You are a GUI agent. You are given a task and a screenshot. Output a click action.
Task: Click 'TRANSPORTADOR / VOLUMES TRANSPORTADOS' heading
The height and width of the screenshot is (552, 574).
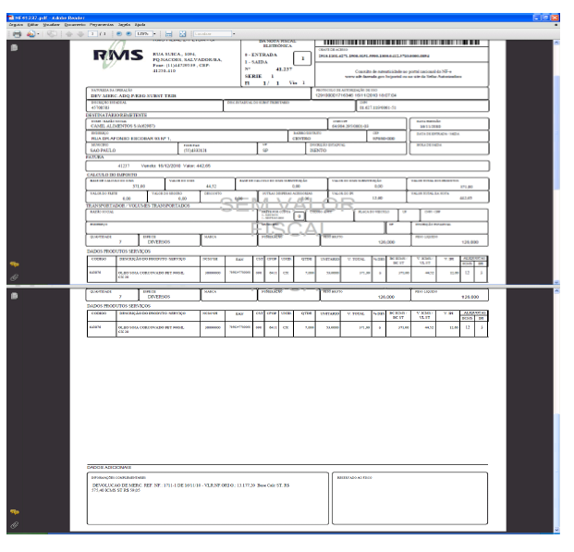(138, 206)
